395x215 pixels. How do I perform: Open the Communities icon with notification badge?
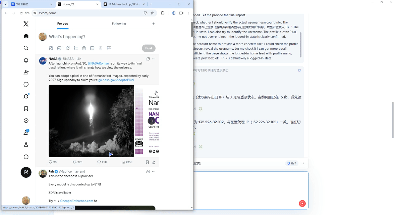[26, 132]
